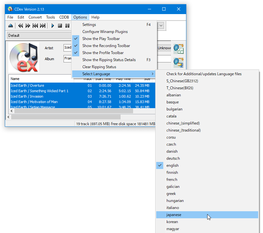The width and height of the screenshot is (263, 233).
Task: Toggle Show the Play Toolbar option
Action: pos(114,39)
